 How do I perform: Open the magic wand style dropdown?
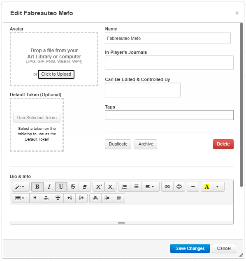(21, 187)
